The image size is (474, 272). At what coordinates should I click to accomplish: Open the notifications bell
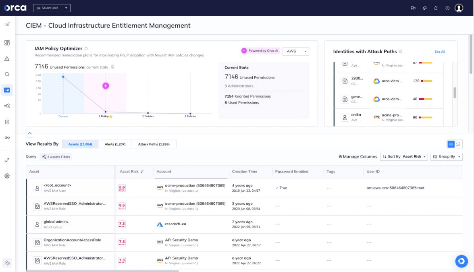(436, 8)
